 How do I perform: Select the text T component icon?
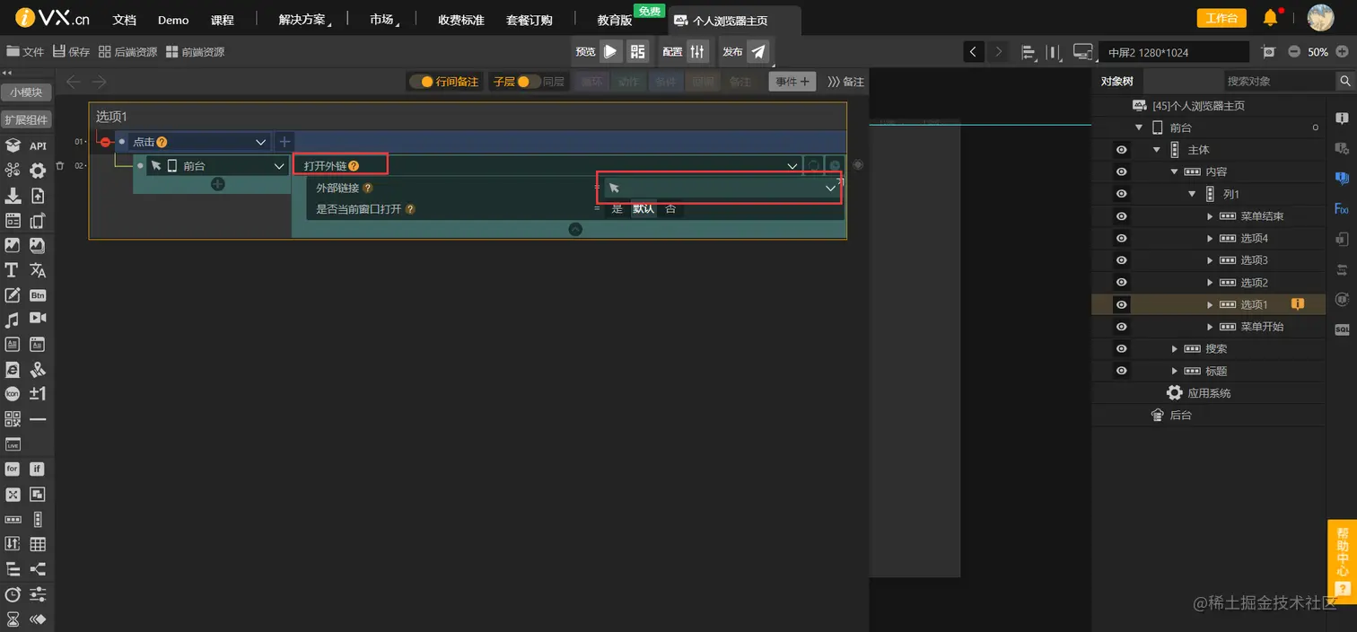[13, 270]
